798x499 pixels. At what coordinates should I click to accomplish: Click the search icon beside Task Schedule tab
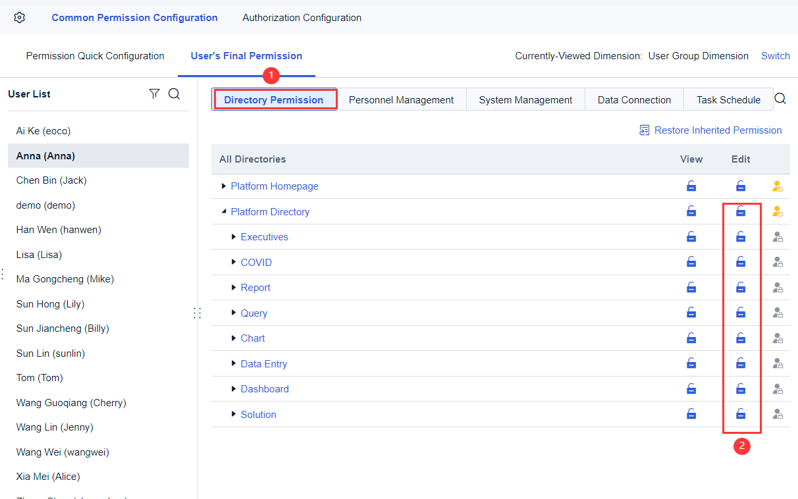(x=780, y=99)
